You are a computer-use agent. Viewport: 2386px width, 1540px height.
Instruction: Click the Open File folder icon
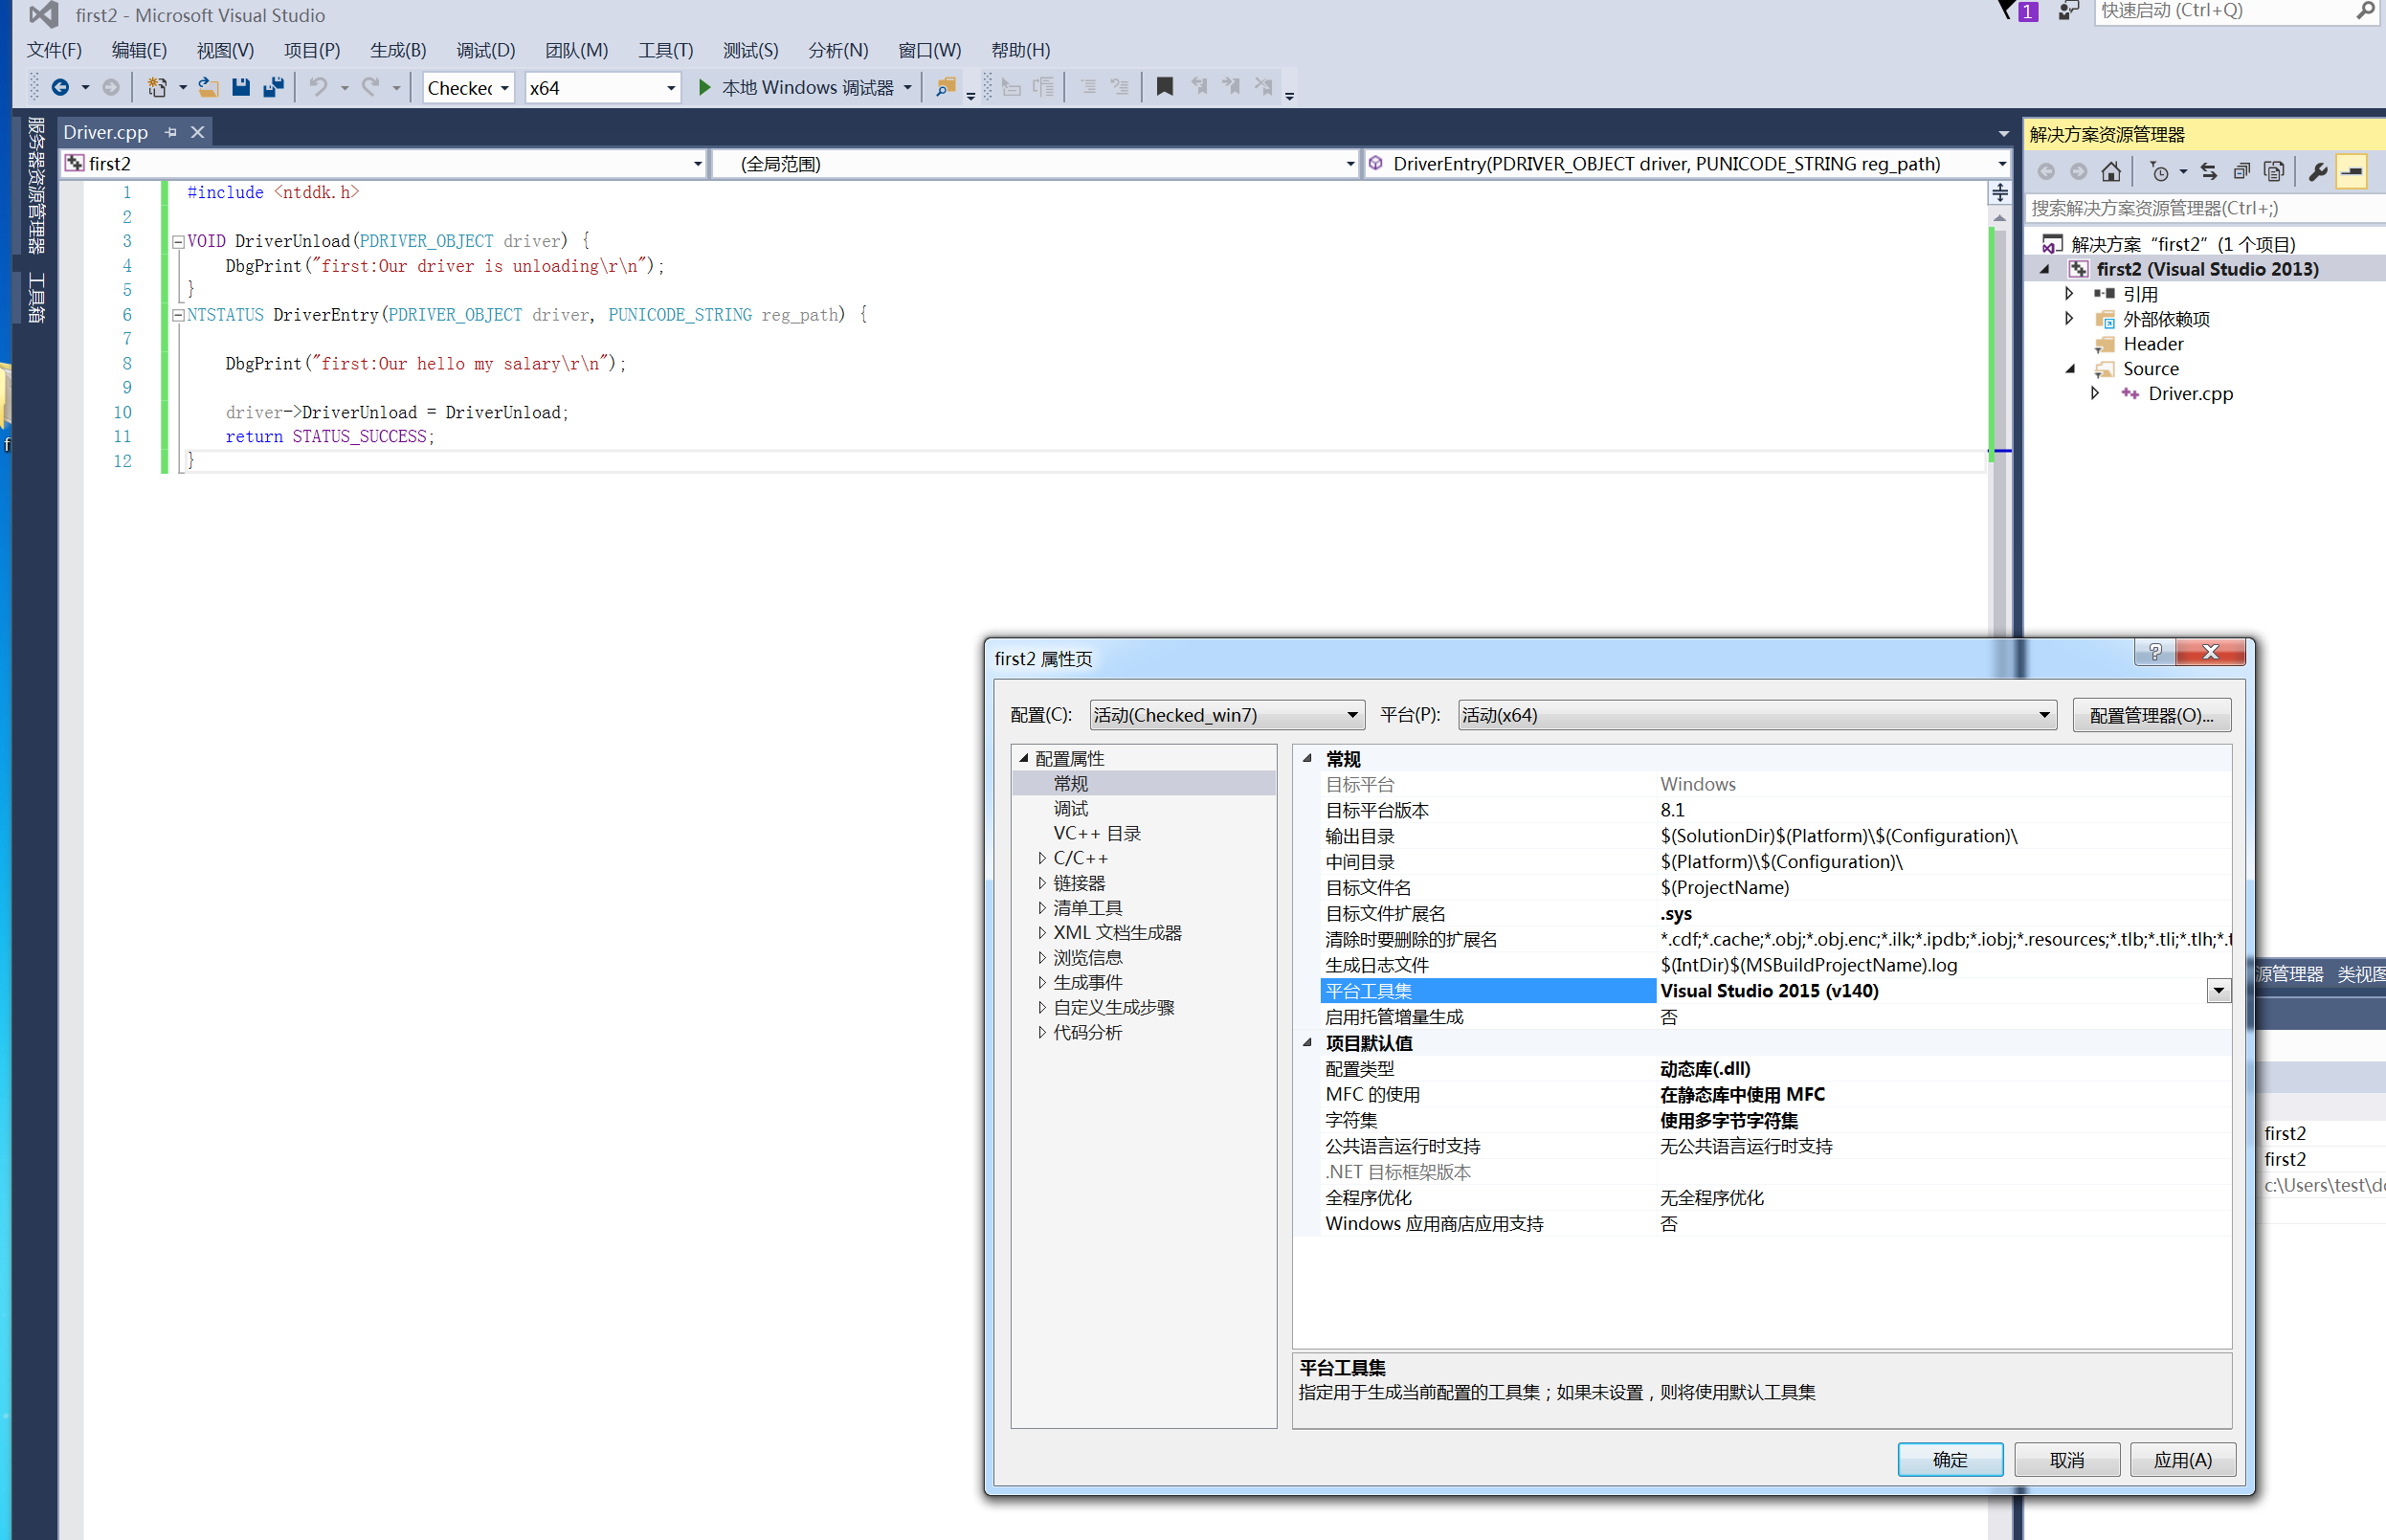(208, 87)
